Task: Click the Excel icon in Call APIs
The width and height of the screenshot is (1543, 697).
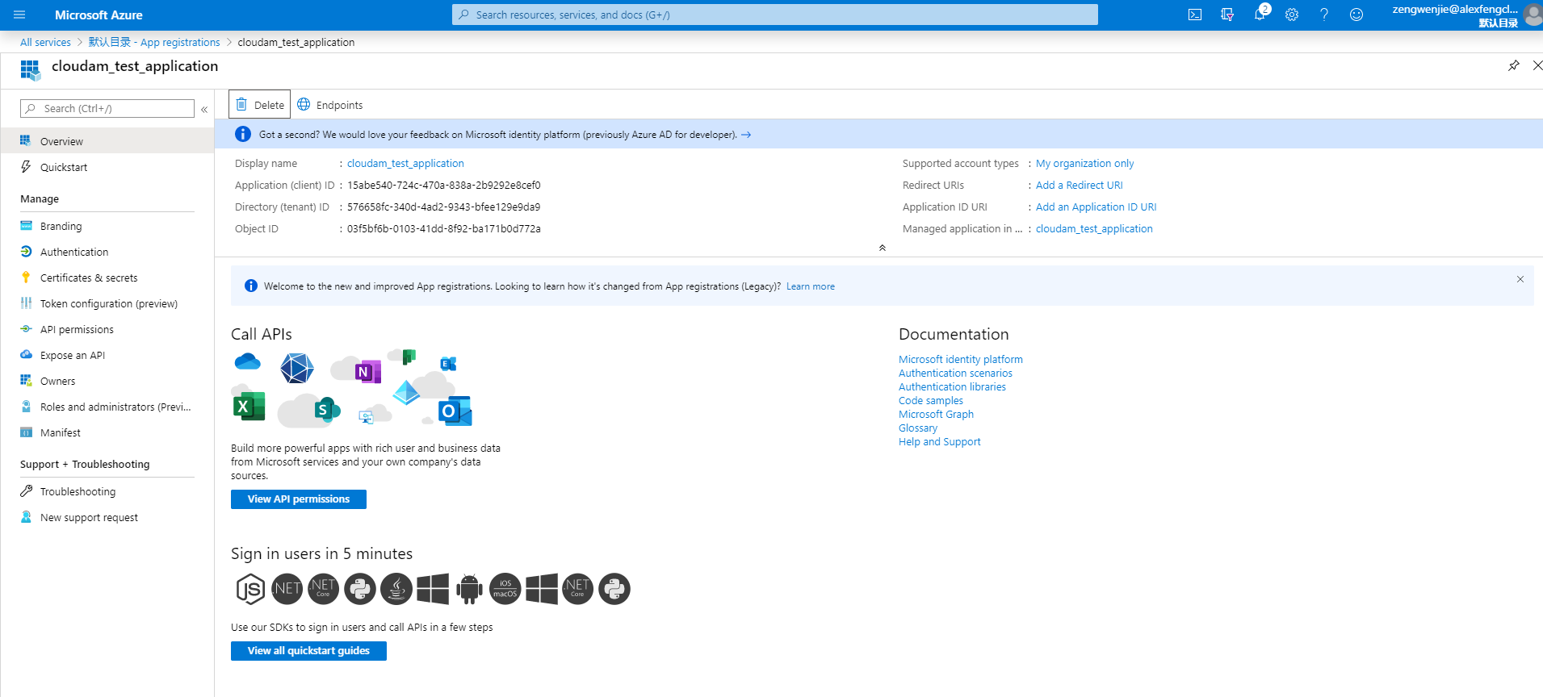Action: pyautogui.click(x=249, y=407)
